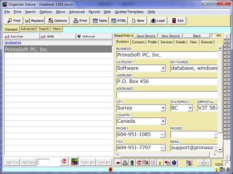Select the Views toolbar tab

tap(56, 29)
